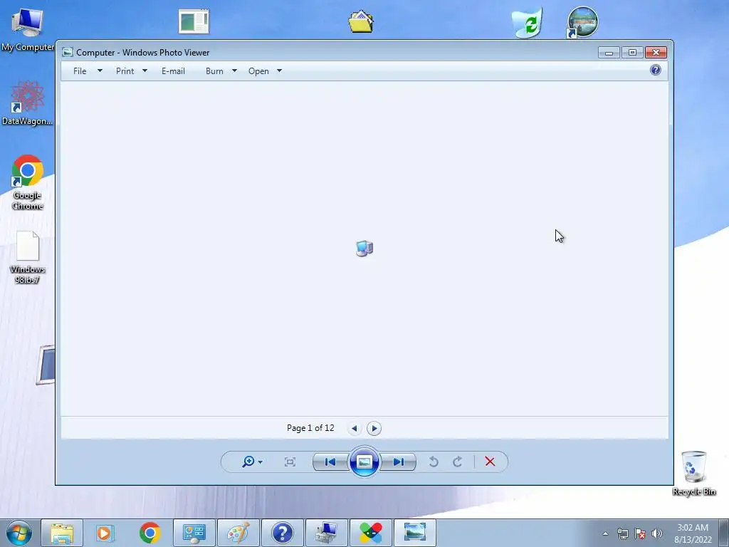The width and height of the screenshot is (729, 547).
Task: Expand the zoom dropdown arrow
Action: click(x=261, y=462)
